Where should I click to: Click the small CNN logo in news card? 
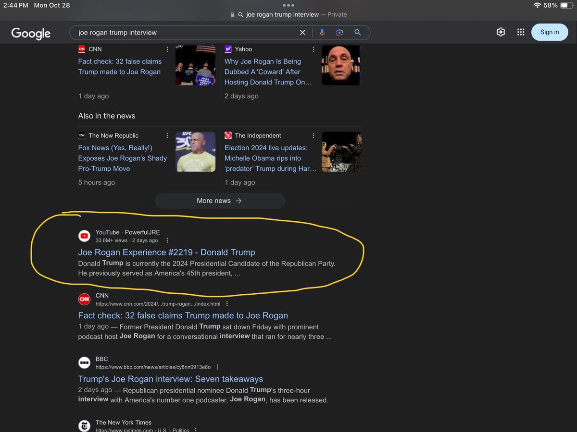(x=82, y=49)
